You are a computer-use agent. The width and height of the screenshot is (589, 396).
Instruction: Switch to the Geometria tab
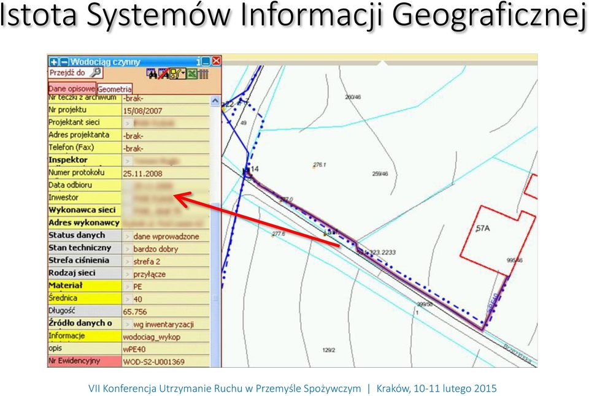(114, 89)
